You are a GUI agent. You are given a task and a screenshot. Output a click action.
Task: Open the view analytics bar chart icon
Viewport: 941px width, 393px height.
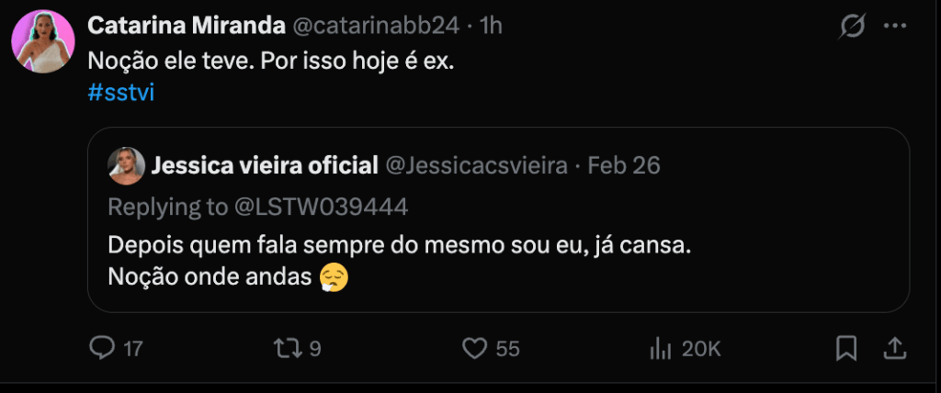click(x=660, y=348)
